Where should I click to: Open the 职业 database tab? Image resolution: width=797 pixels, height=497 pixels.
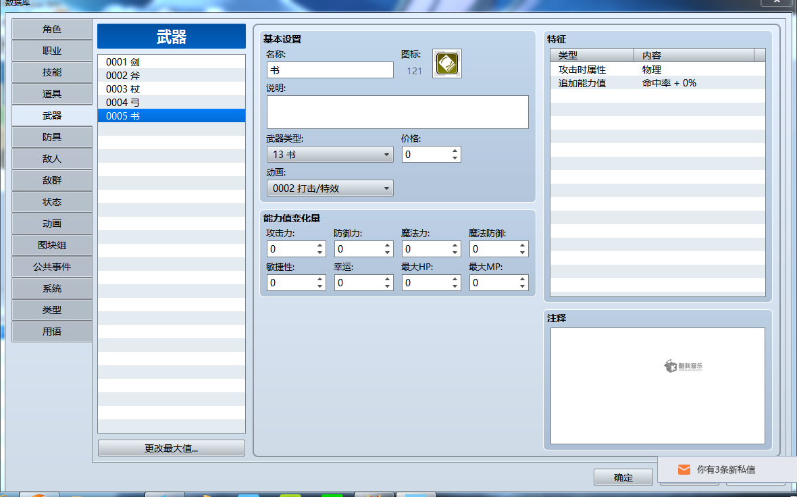(52, 51)
